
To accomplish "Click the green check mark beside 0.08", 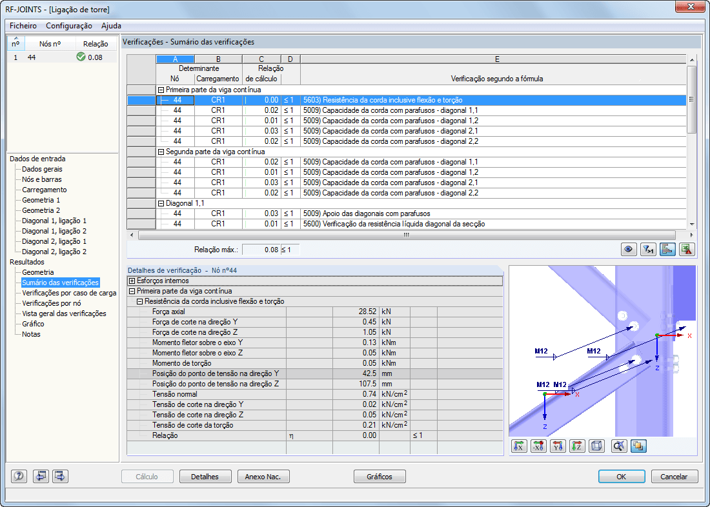I will click(x=81, y=57).
